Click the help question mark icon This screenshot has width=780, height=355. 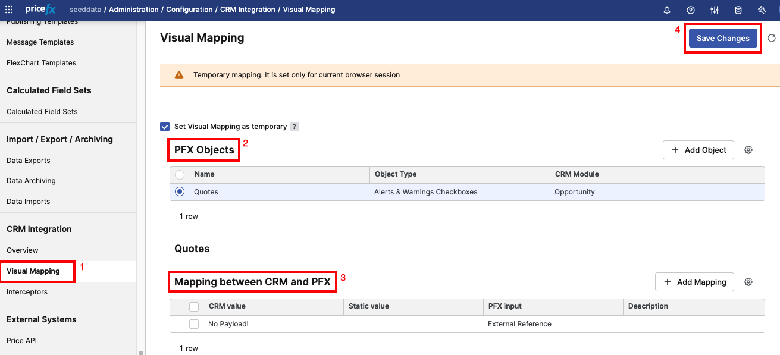691,10
